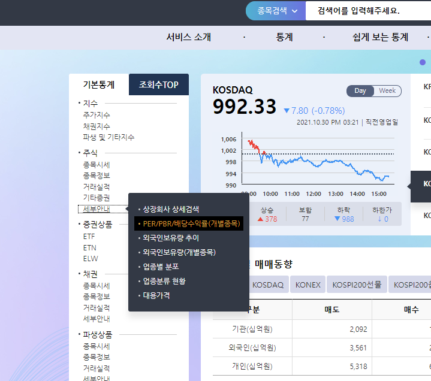Click the purple carousel indicator dot
This screenshot has height=381, width=431.
click(x=423, y=62)
